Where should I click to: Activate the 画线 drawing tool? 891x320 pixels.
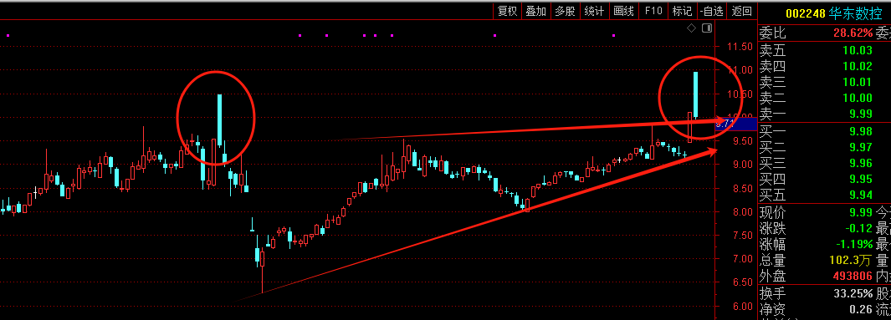tap(624, 11)
